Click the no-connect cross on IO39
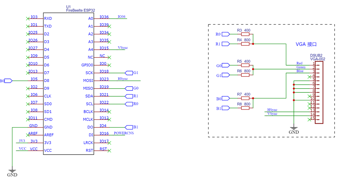The height and width of the screenshot is (181, 339). [110, 26]
